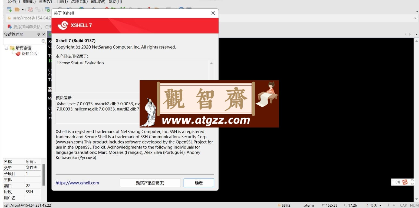Click the Open Session folder icon
The height and width of the screenshot is (208, 419).
point(17,10)
